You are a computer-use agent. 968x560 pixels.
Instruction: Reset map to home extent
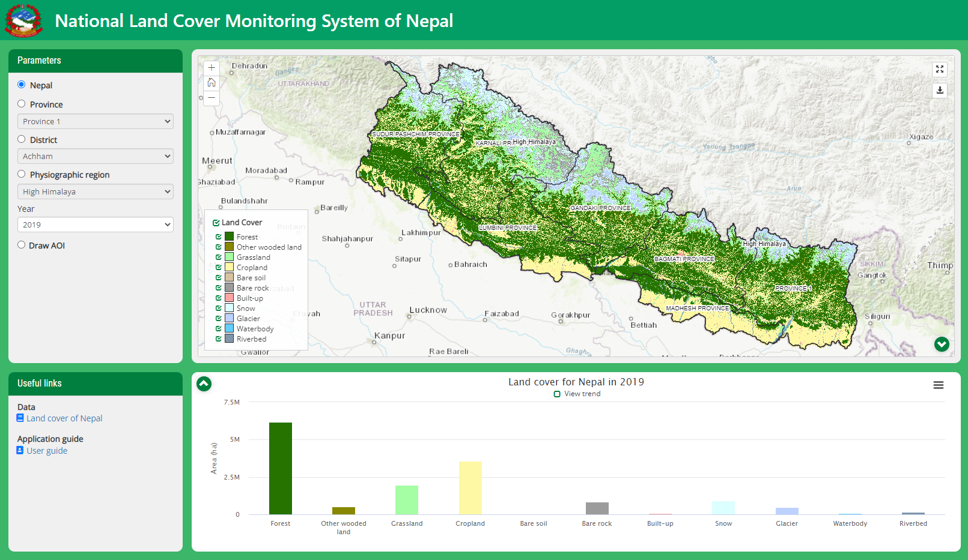[x=212, y=83]
